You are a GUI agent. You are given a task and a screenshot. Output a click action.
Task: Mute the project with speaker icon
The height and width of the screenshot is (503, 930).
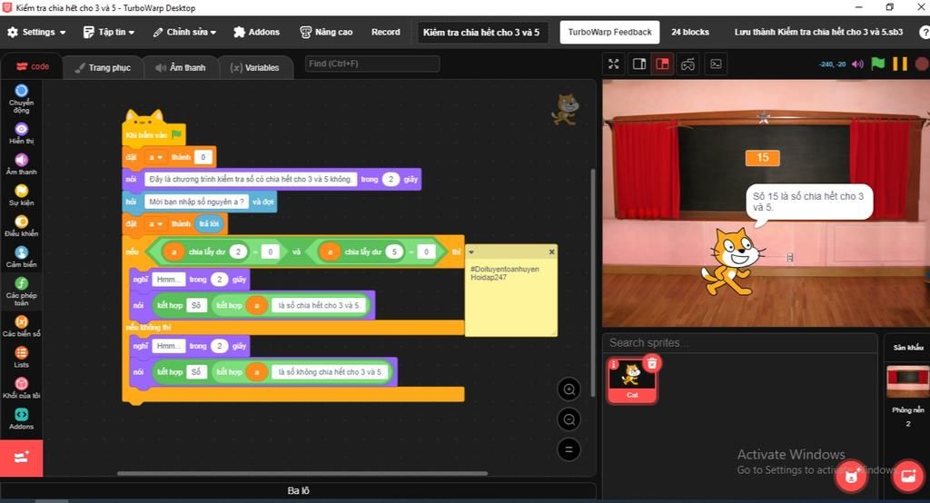[x=857, y=64]
